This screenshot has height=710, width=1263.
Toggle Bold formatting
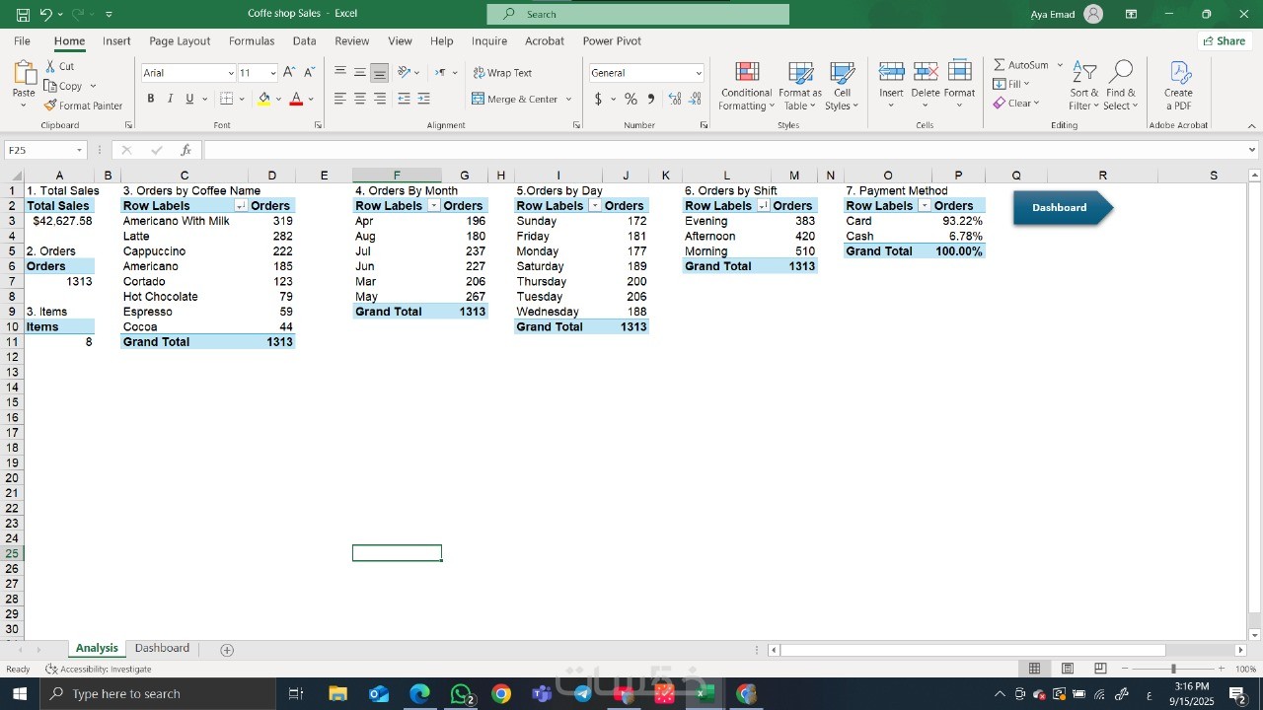click(151, 99)
